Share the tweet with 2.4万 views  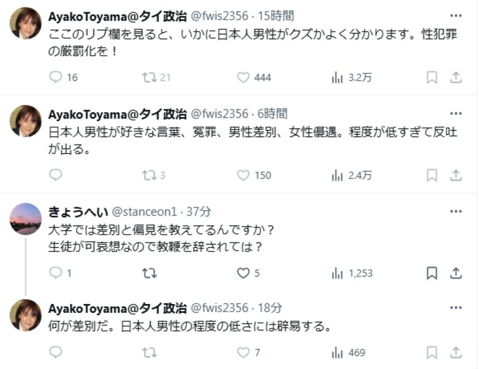pos(456,175)
